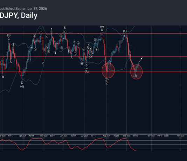
Task: Select the '(3)' wave label
Action: [x=9, y=35]
